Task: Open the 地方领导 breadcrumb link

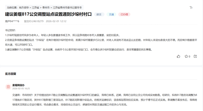Action: tap(24, 8)
